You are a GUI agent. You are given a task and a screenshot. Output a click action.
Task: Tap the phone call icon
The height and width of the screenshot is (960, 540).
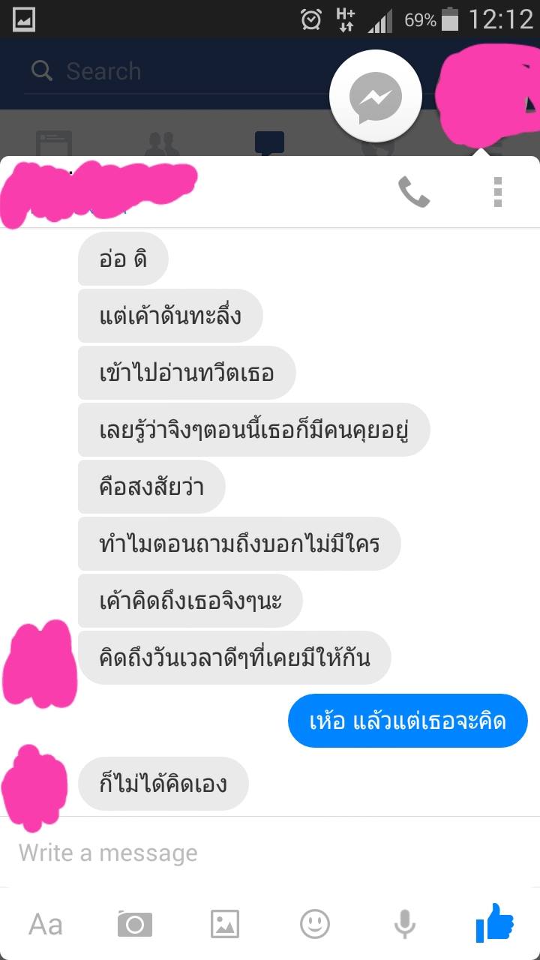point(413,193)
